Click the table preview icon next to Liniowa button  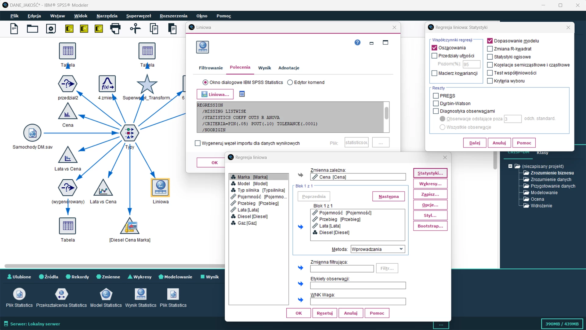(242, 94)
